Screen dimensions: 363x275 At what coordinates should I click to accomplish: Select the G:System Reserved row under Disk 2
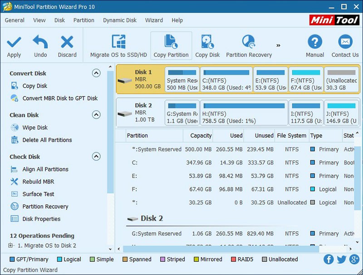(235, 234)
